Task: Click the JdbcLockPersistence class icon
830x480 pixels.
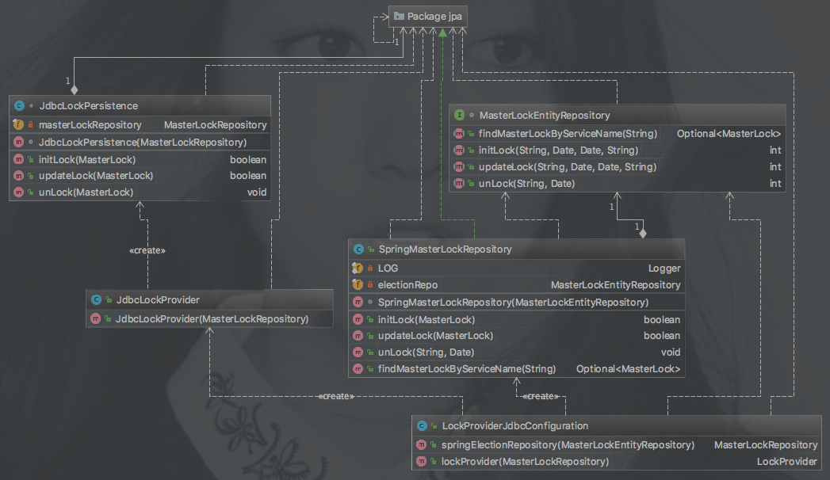Action: pos(19,105)
